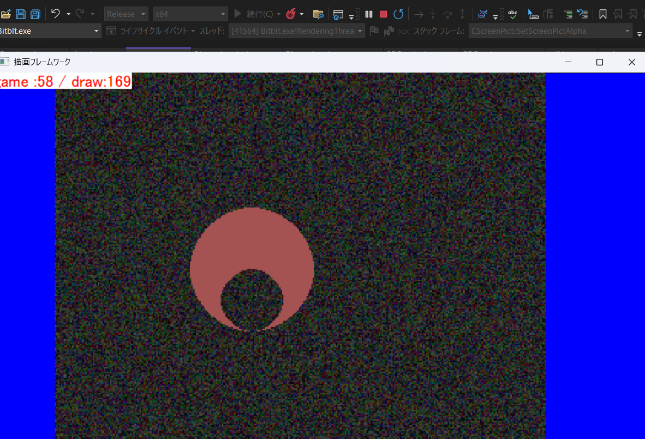Click the Undo arrow icon
The width and height of the screenshot is (645, 439).
coord(55,14)
